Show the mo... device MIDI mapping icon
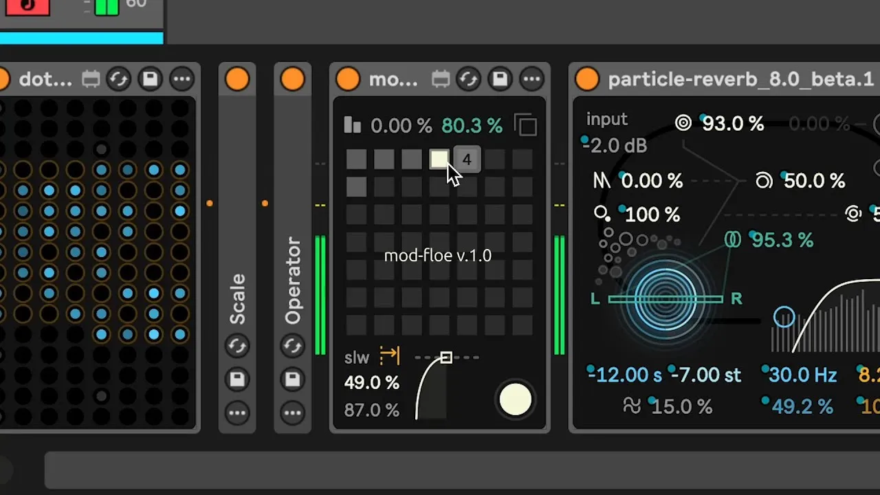The width and height of the screenshot is (880, 495). click(x=441, y=79)
